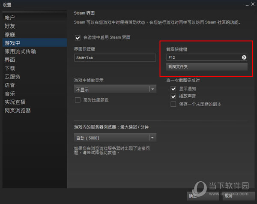Focus the Shift+Tab overlay shortcut field
Screen dimensions: 257x204
point(115,57)
